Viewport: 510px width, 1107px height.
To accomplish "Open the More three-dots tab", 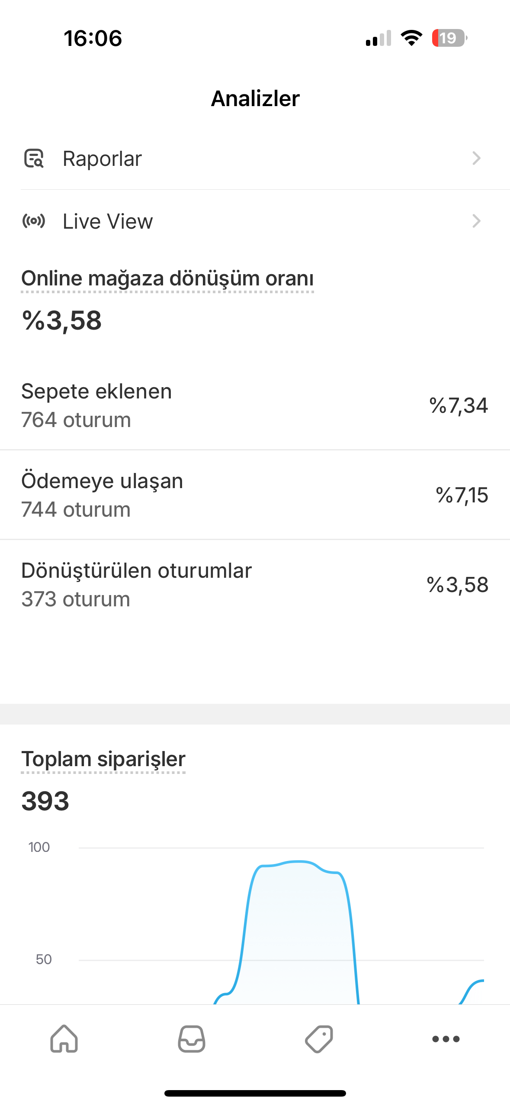I will 446,1039.
